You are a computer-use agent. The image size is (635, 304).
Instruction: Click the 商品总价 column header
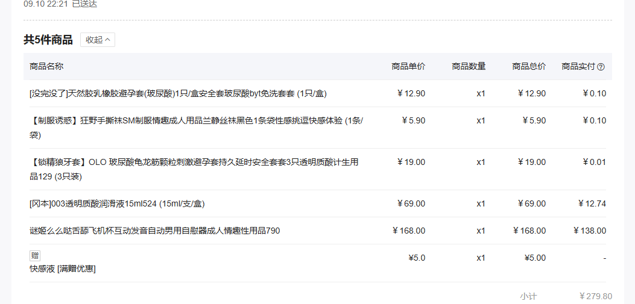pyautogui.click(x=529, y=66)
